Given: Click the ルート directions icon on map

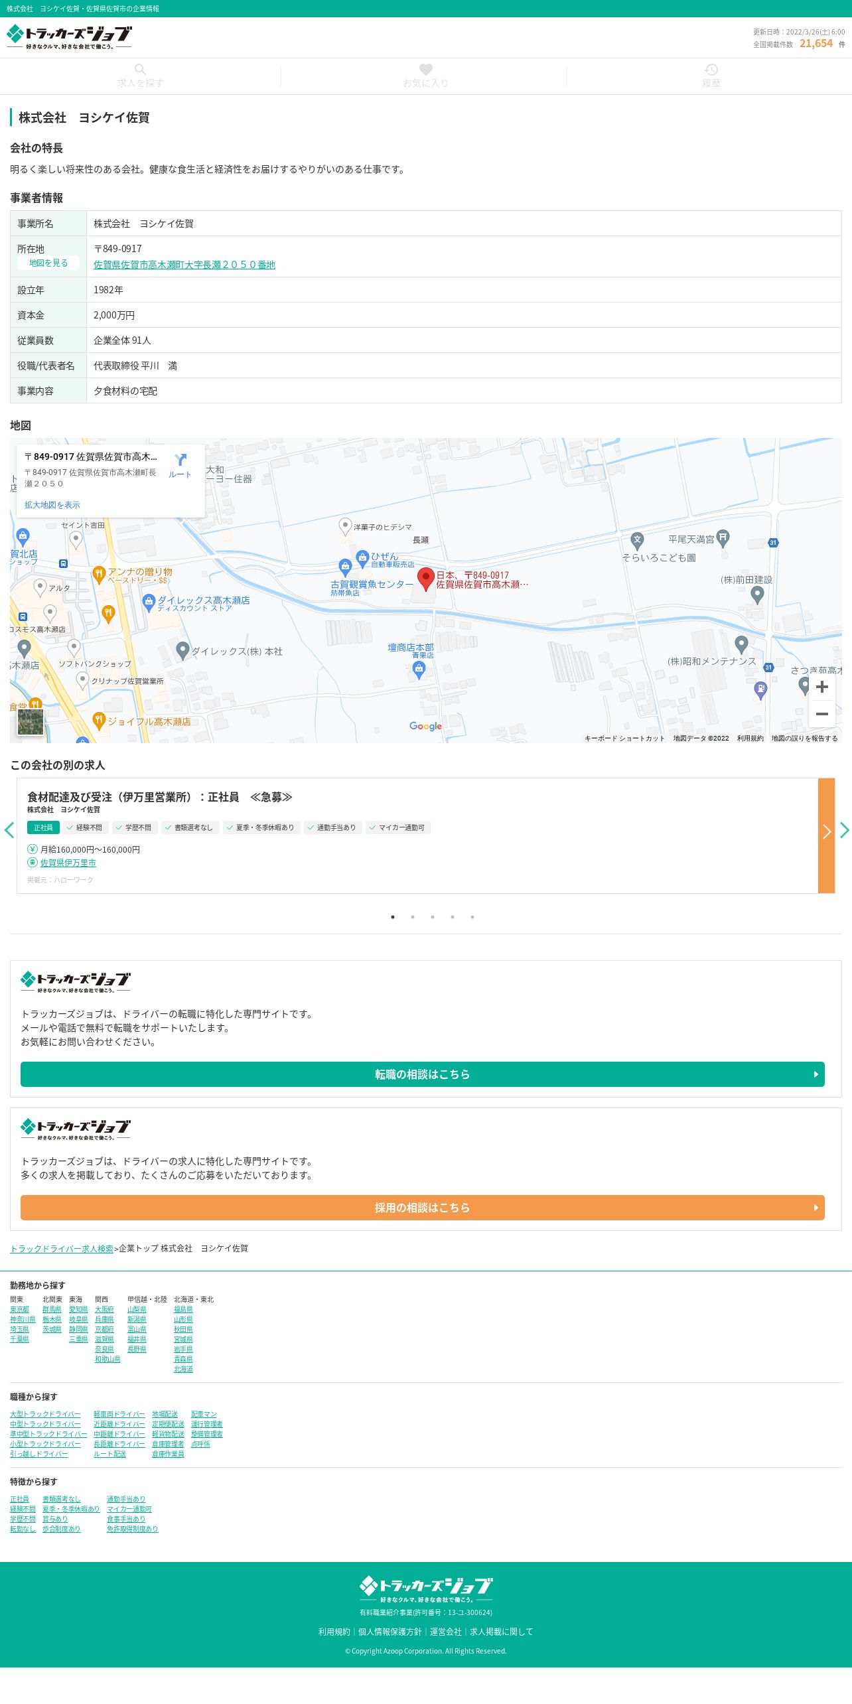Looking at the screenshot, I should click(180, 465).
